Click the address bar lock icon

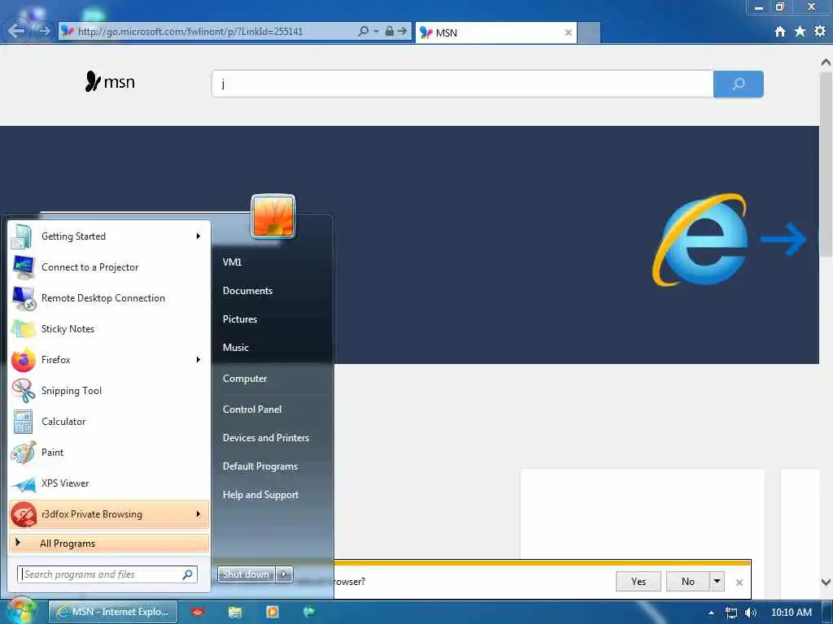pyautogui.click(x=390, y=32)
